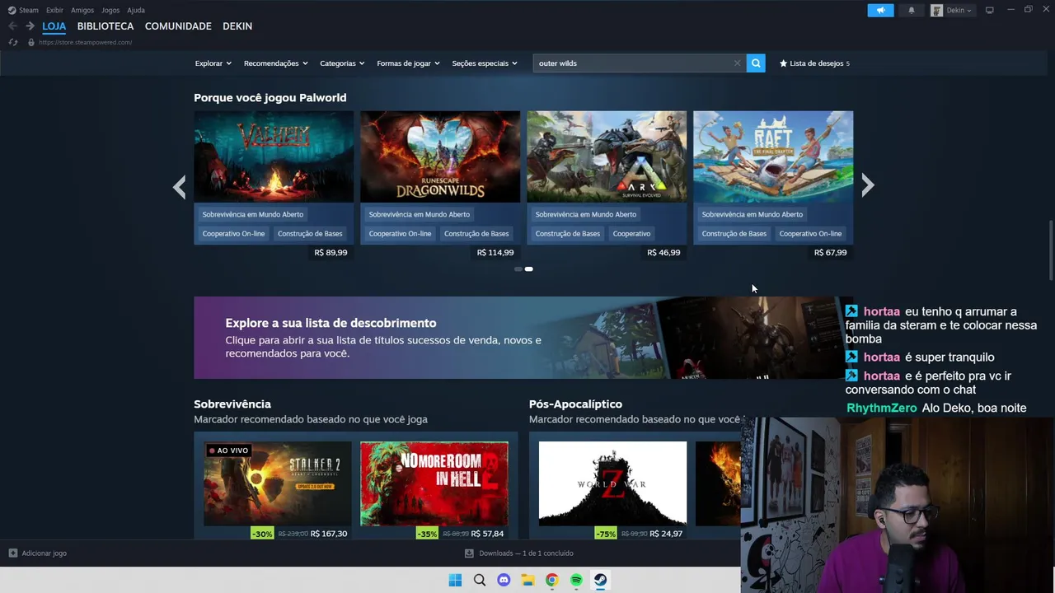Viewport: 1055px width, 593px height.
Task: Switch to Big Picture mode with the monitor icon
Action: click(989, 10)
